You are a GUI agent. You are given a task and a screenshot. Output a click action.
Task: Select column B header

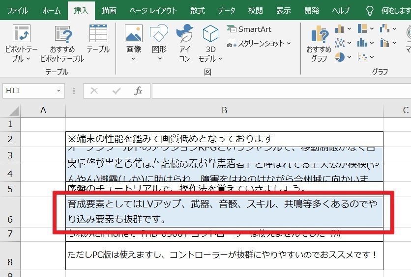coord(224,110)
